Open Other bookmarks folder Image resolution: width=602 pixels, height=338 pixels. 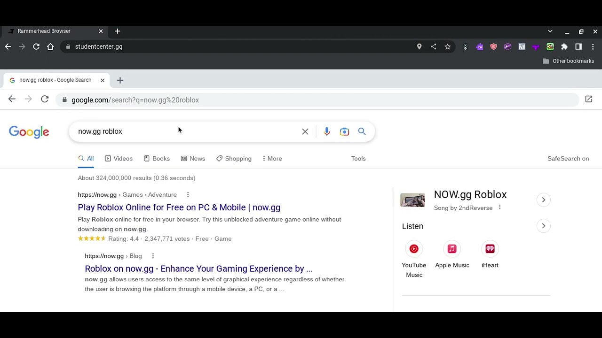coord(568,61)
